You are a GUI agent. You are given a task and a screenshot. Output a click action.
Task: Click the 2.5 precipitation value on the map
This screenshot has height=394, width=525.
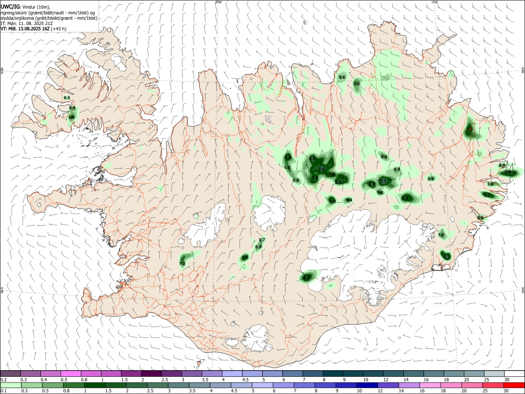[x=312, y=158]
